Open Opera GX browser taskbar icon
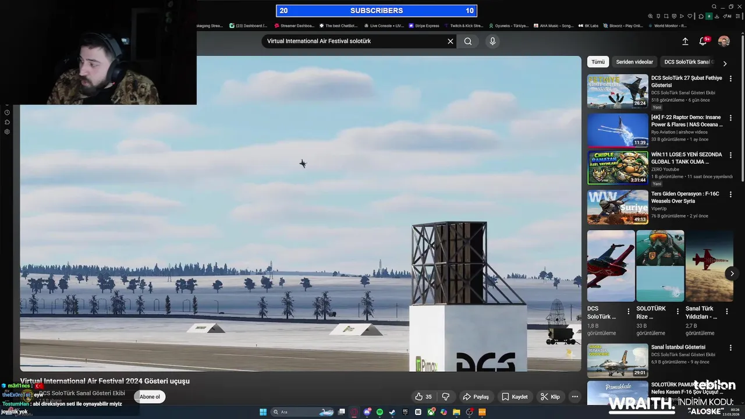 (x=354, y=412)
